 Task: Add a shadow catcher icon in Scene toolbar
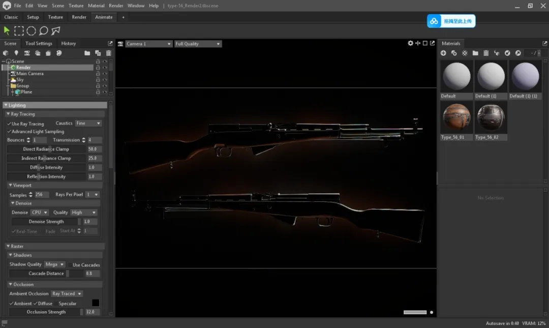[x=48, y=53]
